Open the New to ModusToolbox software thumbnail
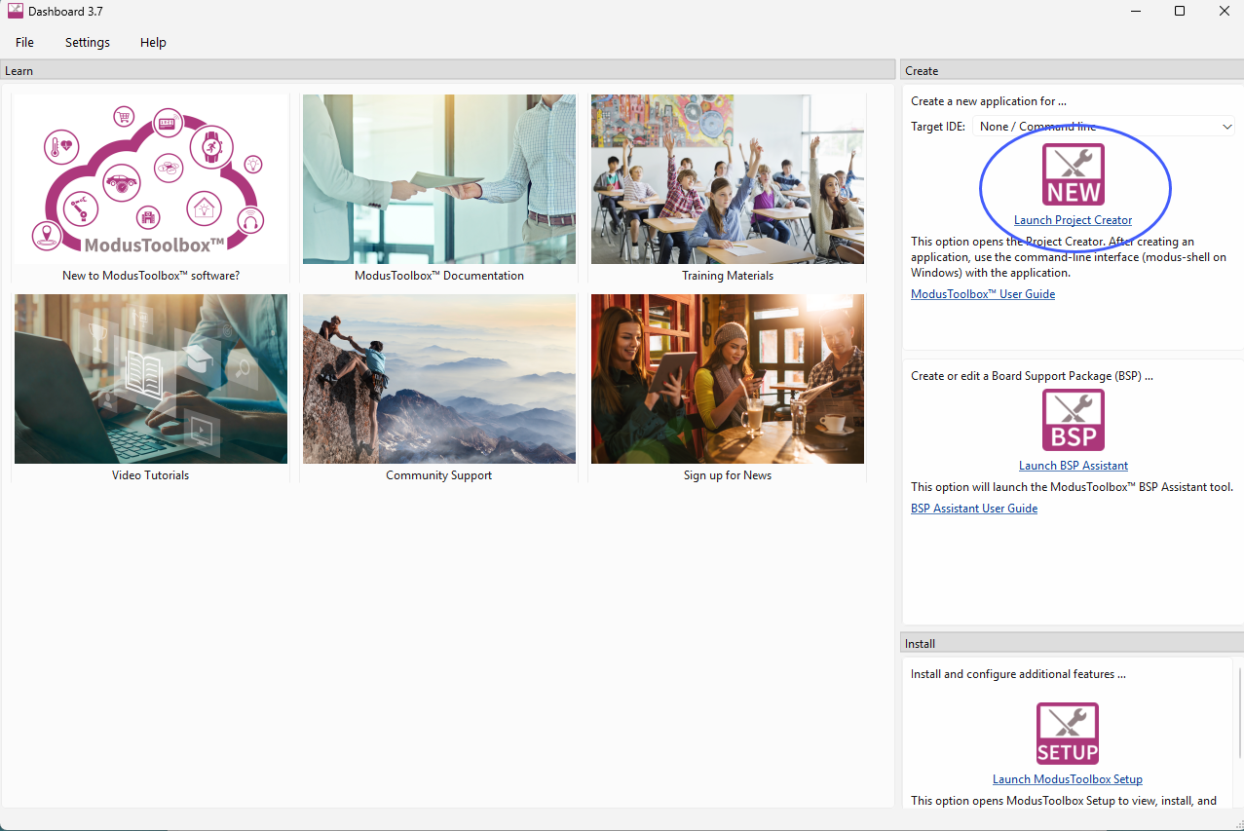The height and width of the screenshot is (831, 1244). (151, 179)
